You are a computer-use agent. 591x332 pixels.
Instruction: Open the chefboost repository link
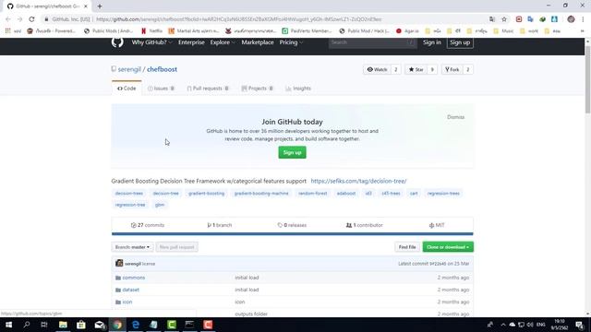pyautogui.click(x=162, y=69)
